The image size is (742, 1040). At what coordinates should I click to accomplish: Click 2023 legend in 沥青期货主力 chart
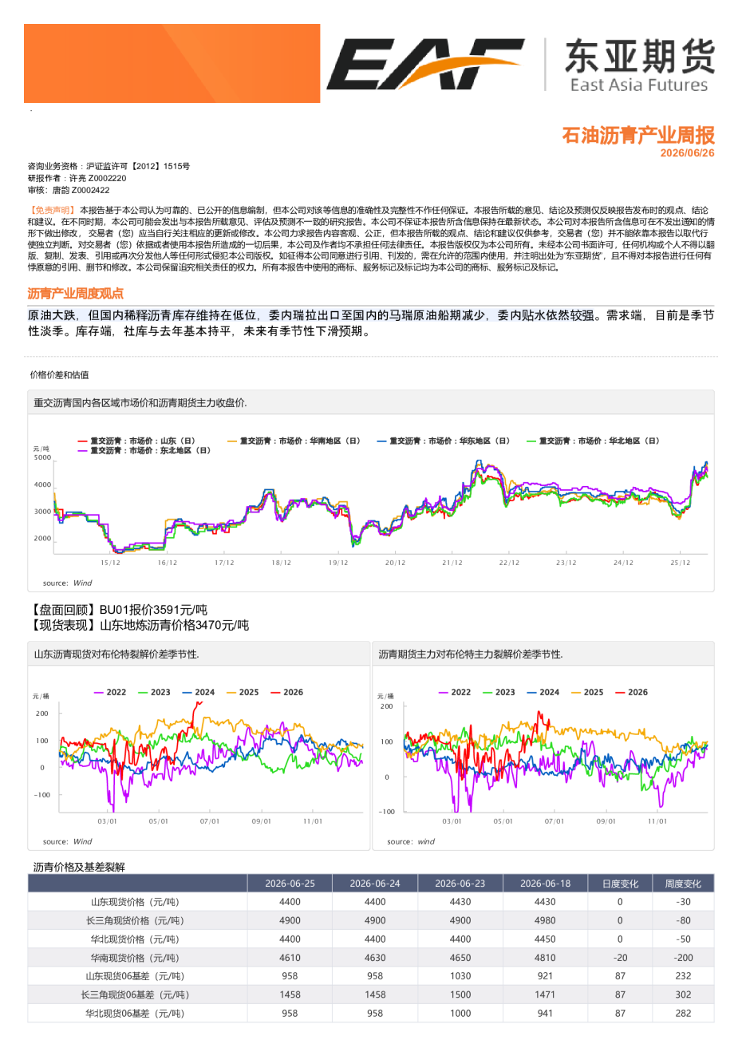pos(499,692)
